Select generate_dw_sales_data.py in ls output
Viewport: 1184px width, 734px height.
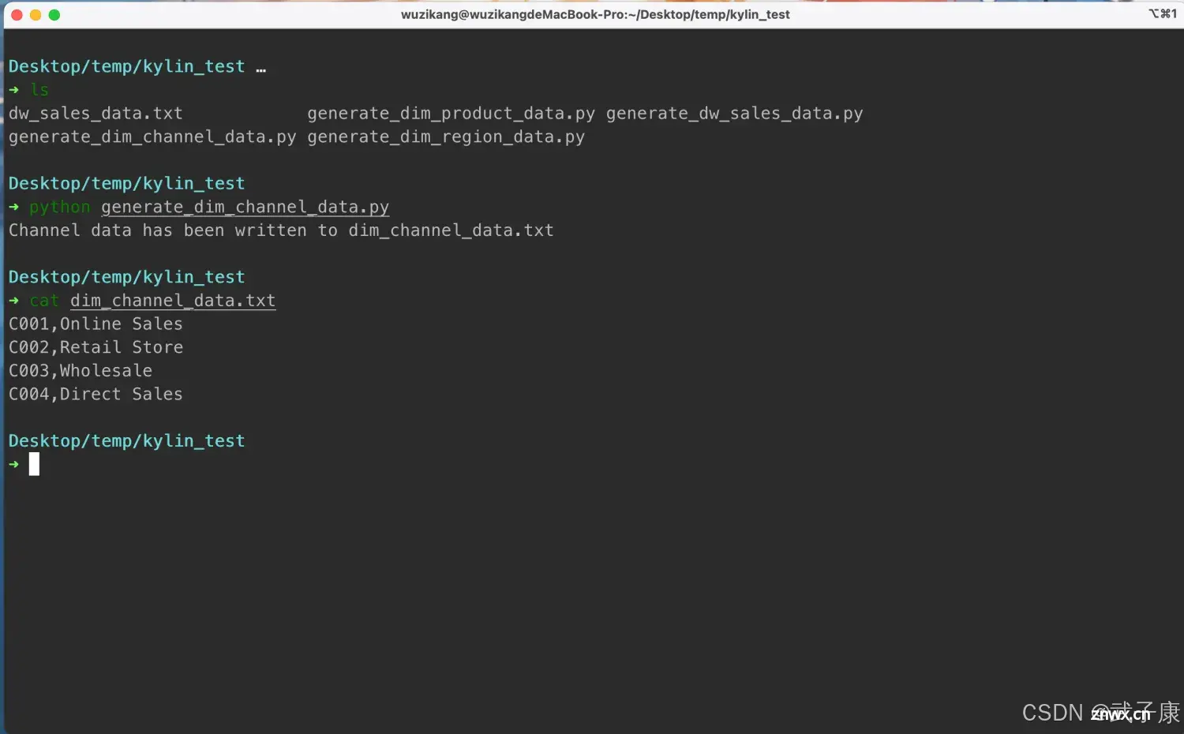(734, 114)
